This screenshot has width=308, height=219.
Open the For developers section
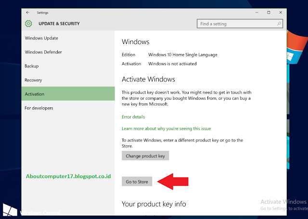[x=68, y=108]
